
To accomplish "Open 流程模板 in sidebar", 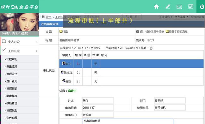I will pyautogui.click(x=12, y=89).
